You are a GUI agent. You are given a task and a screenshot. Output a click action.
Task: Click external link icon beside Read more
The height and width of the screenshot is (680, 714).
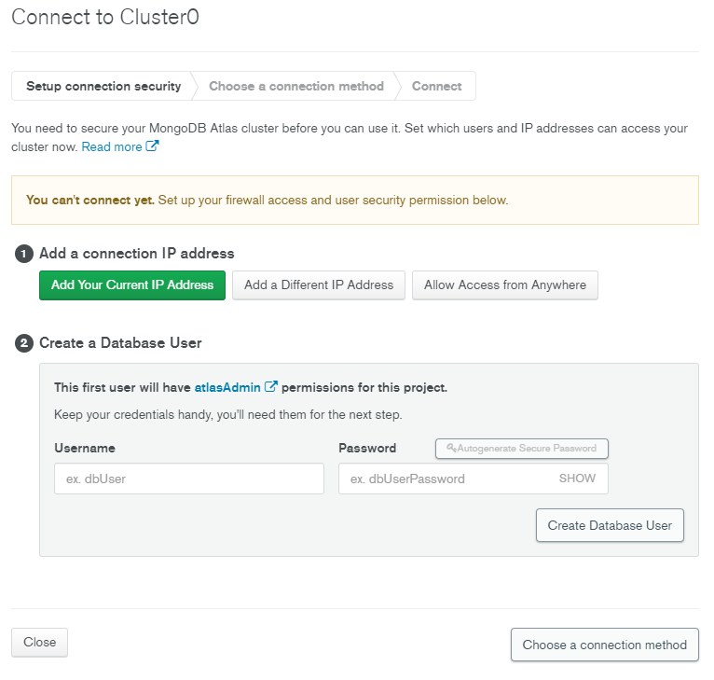(x=153, y=146)
